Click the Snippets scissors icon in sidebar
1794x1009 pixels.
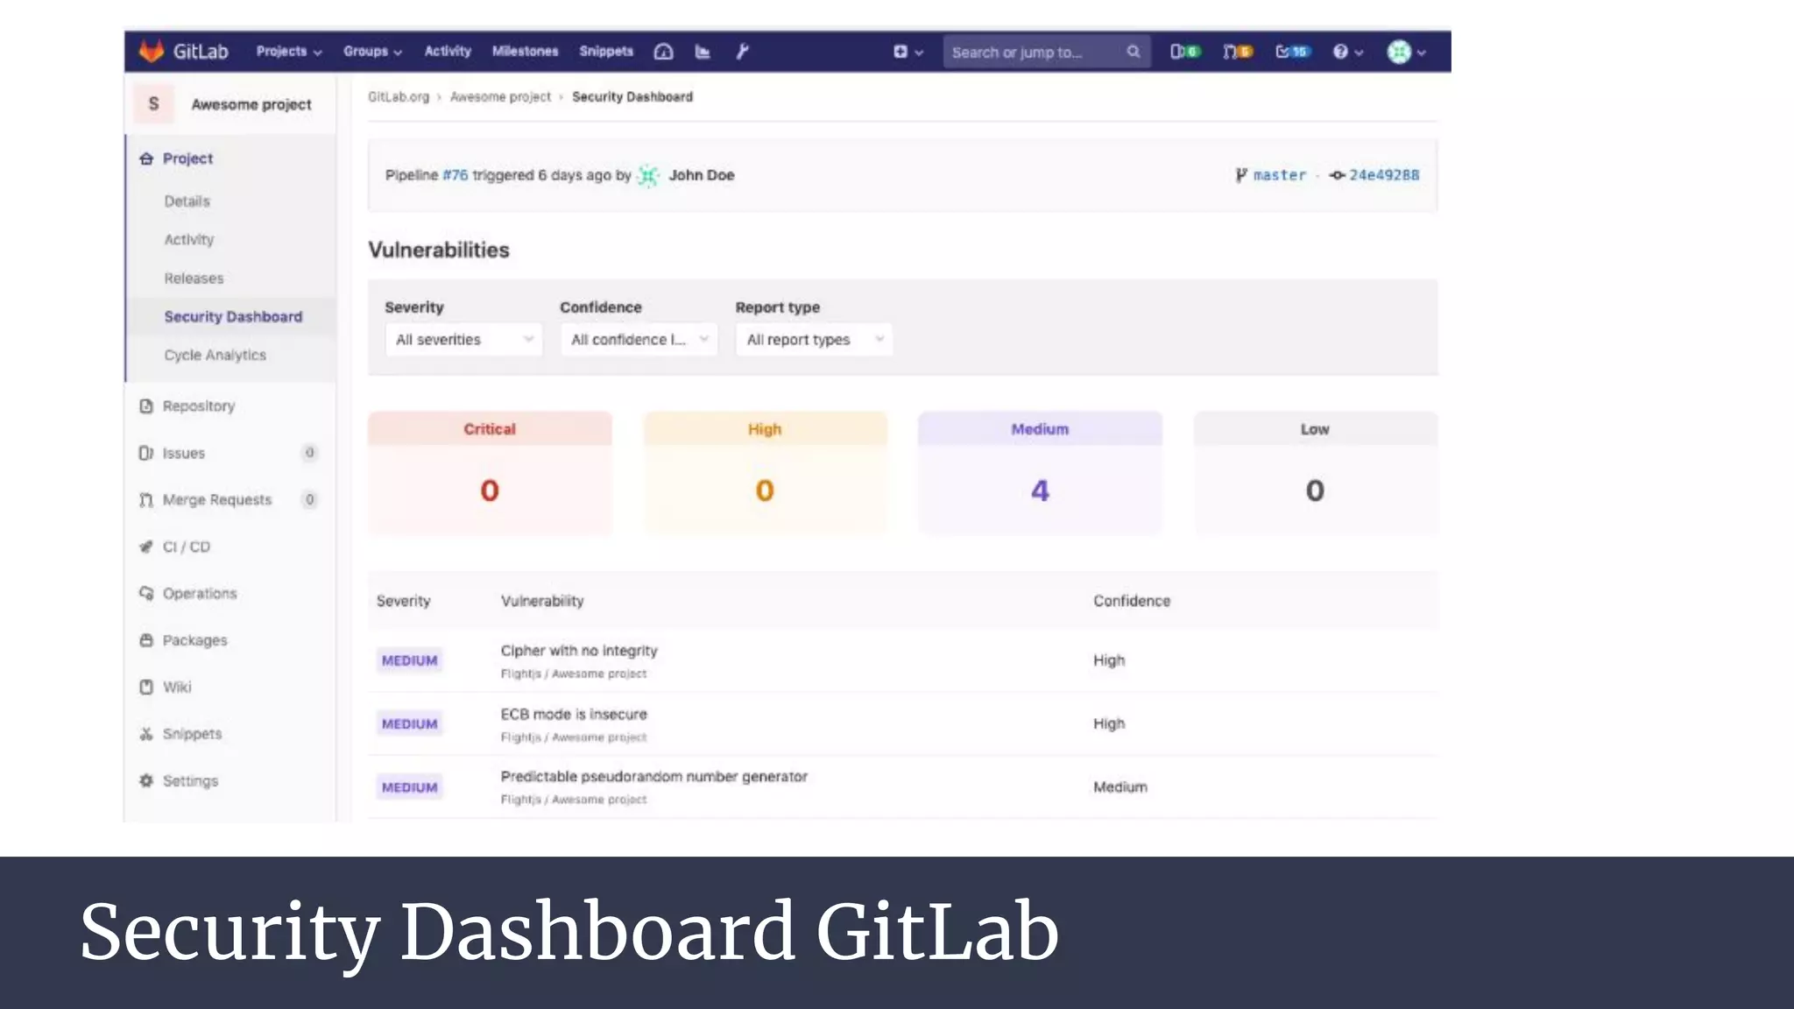(146, 734)
